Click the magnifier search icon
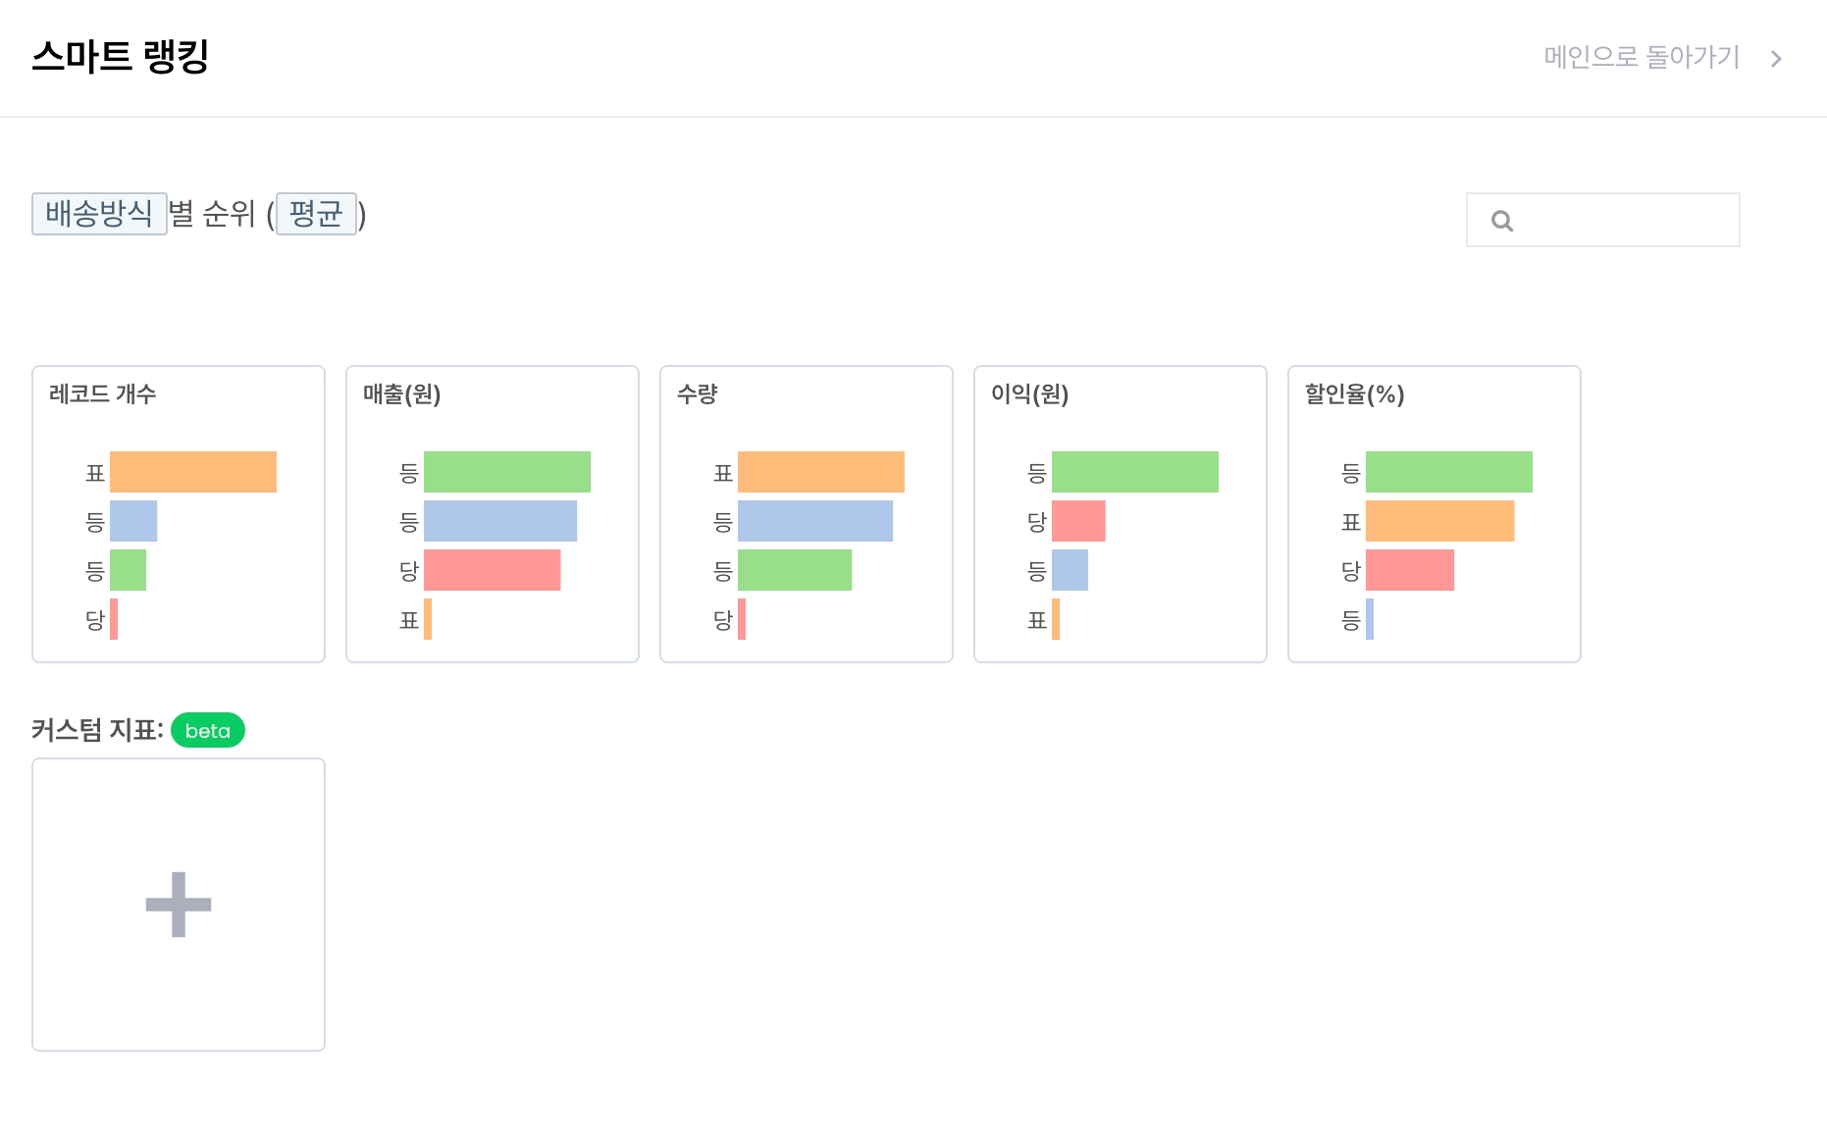Image resolution: width=1827 pixels, height=1146 pixels. point(1501,221)
